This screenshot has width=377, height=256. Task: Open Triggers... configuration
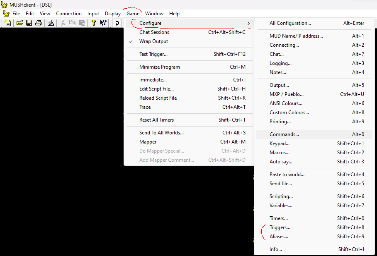tap(314, 227)
